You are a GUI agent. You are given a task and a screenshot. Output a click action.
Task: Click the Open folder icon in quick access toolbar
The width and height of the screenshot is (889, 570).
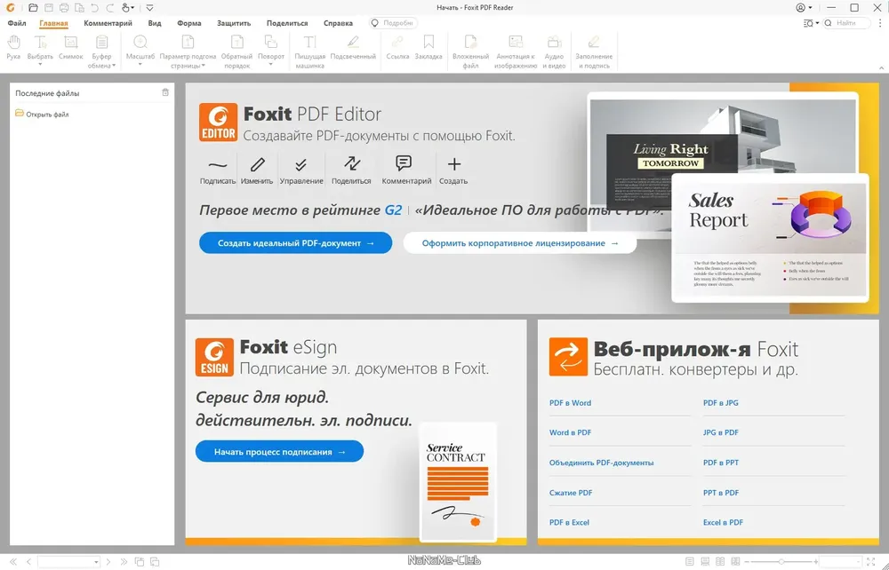point(33,8)
